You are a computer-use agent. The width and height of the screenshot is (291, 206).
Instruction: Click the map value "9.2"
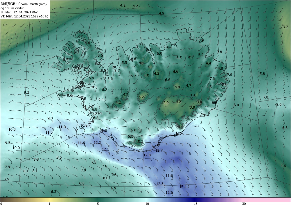pyautogui.click(x=26, y=92)
